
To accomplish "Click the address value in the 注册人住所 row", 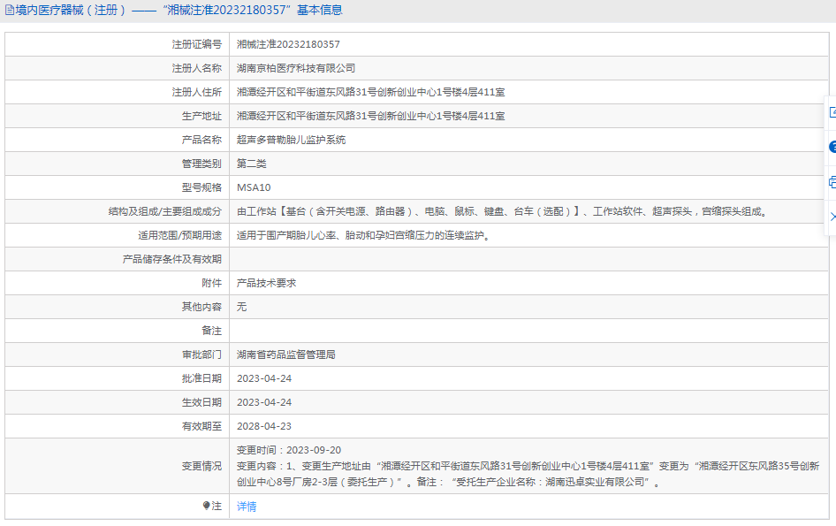I will pos(370,92).
